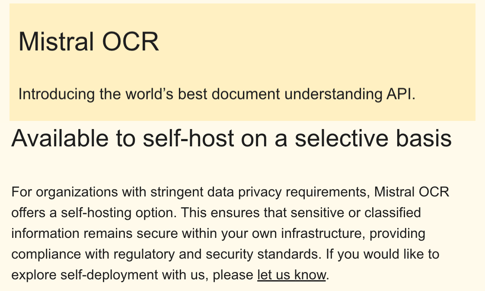The height and width of the screenshot is (291, 485).
Task: Click the word 'infrastructure' in paragraph
Action: (x=321, y=233)
